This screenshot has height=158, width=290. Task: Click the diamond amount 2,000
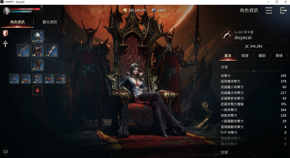click(161, 10)
